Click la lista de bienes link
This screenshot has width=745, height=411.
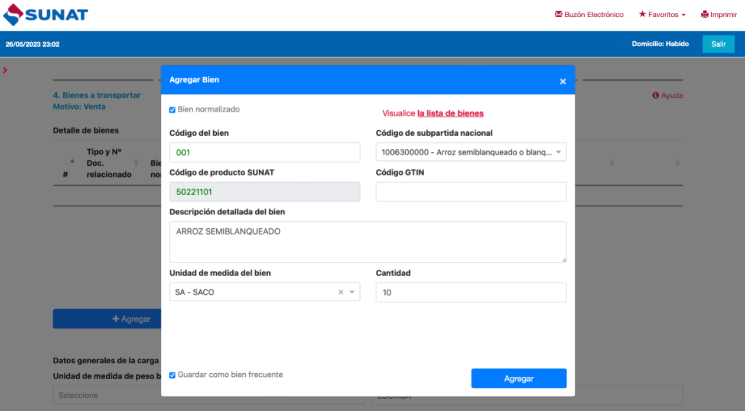point(450,113)
